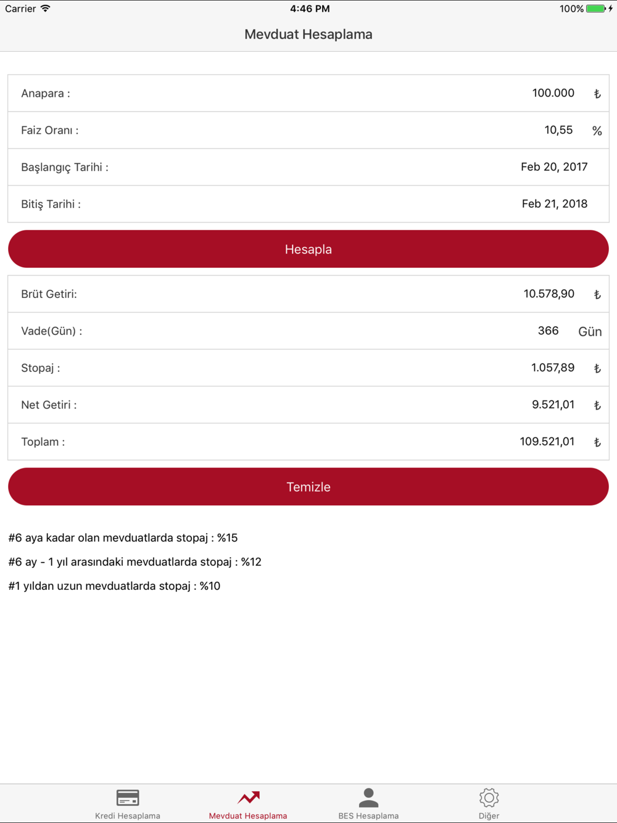Tap the Toplam result row value
Image resolution: width=617 pixels, height=823 pixels.
547,442
